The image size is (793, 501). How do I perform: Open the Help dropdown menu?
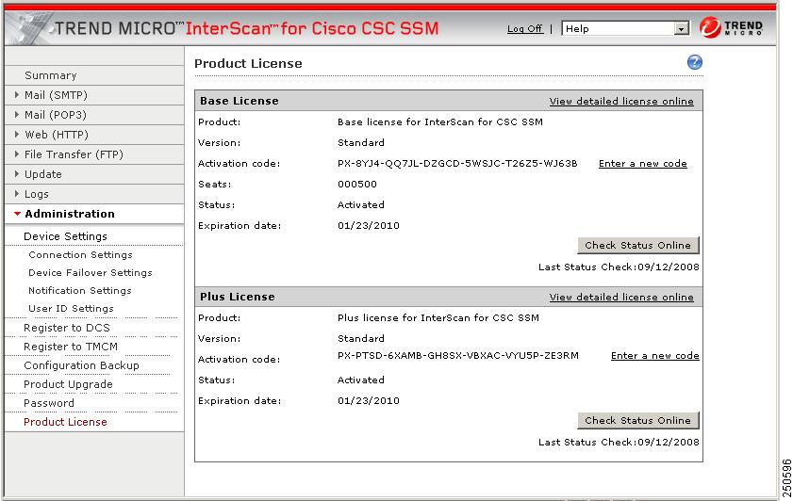pyautogui.click(x=625, y=29)
